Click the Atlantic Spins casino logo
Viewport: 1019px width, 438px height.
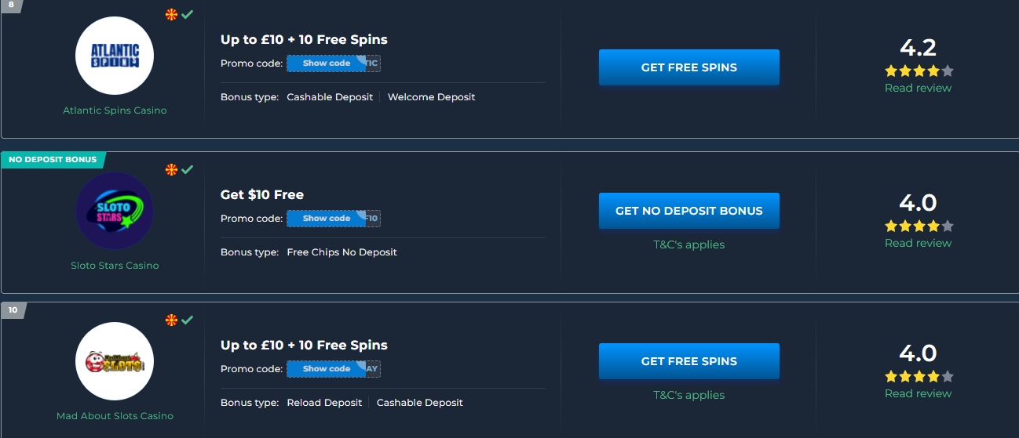[x=115, y=56]
